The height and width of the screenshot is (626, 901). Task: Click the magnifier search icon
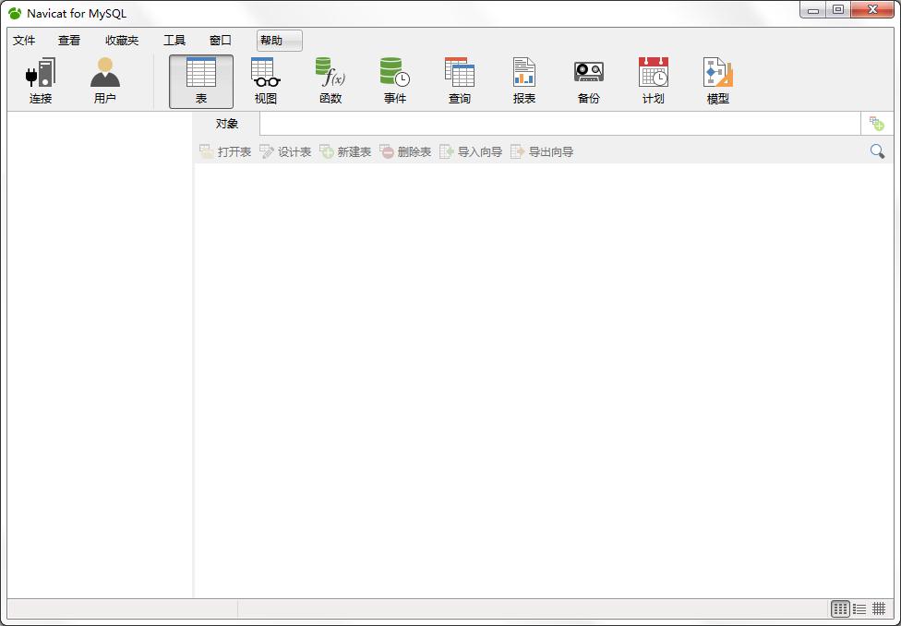pos(877,151)
